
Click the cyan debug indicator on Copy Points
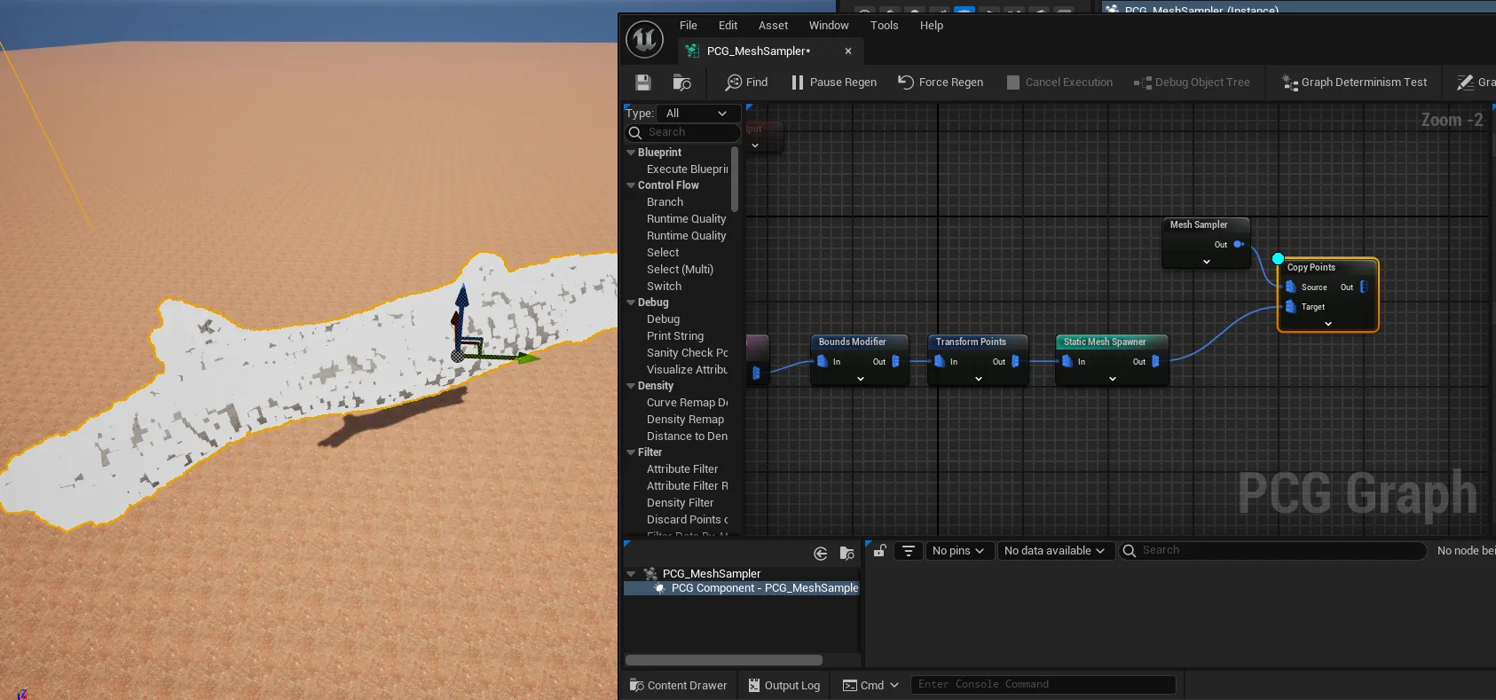[x=1278, y=259]
